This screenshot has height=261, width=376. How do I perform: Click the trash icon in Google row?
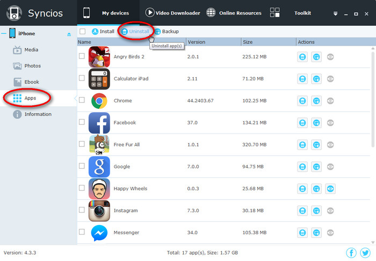(302, 167)
